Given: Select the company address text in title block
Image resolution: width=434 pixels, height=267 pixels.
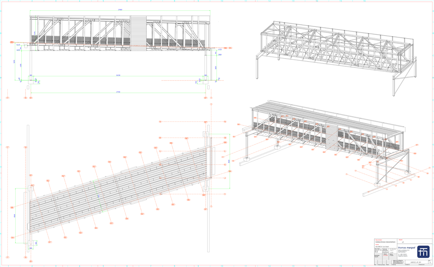Looking at the screenshot, I should tap(401, 251).
